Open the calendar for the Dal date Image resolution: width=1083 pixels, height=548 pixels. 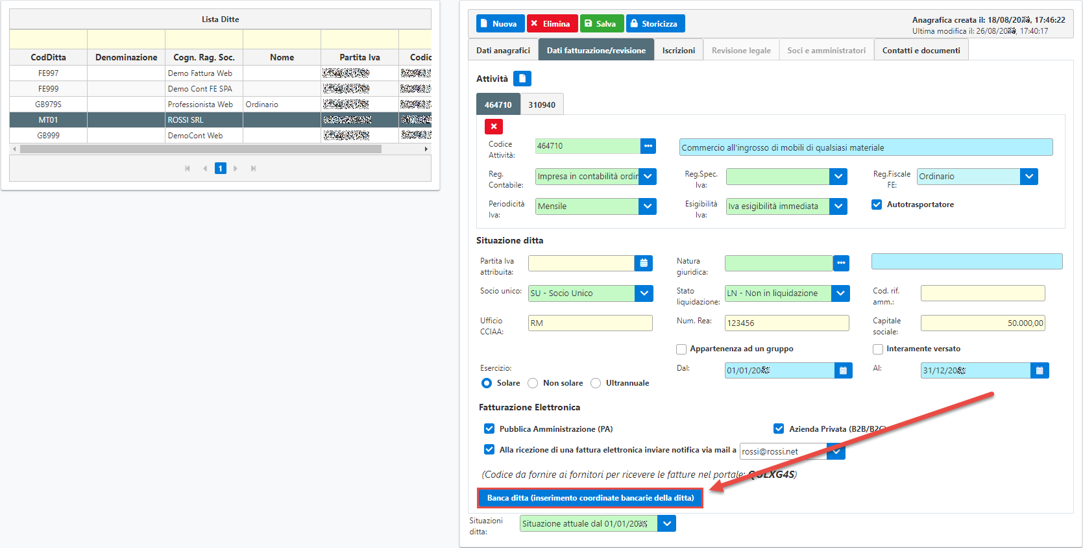(x=843, y=370)
